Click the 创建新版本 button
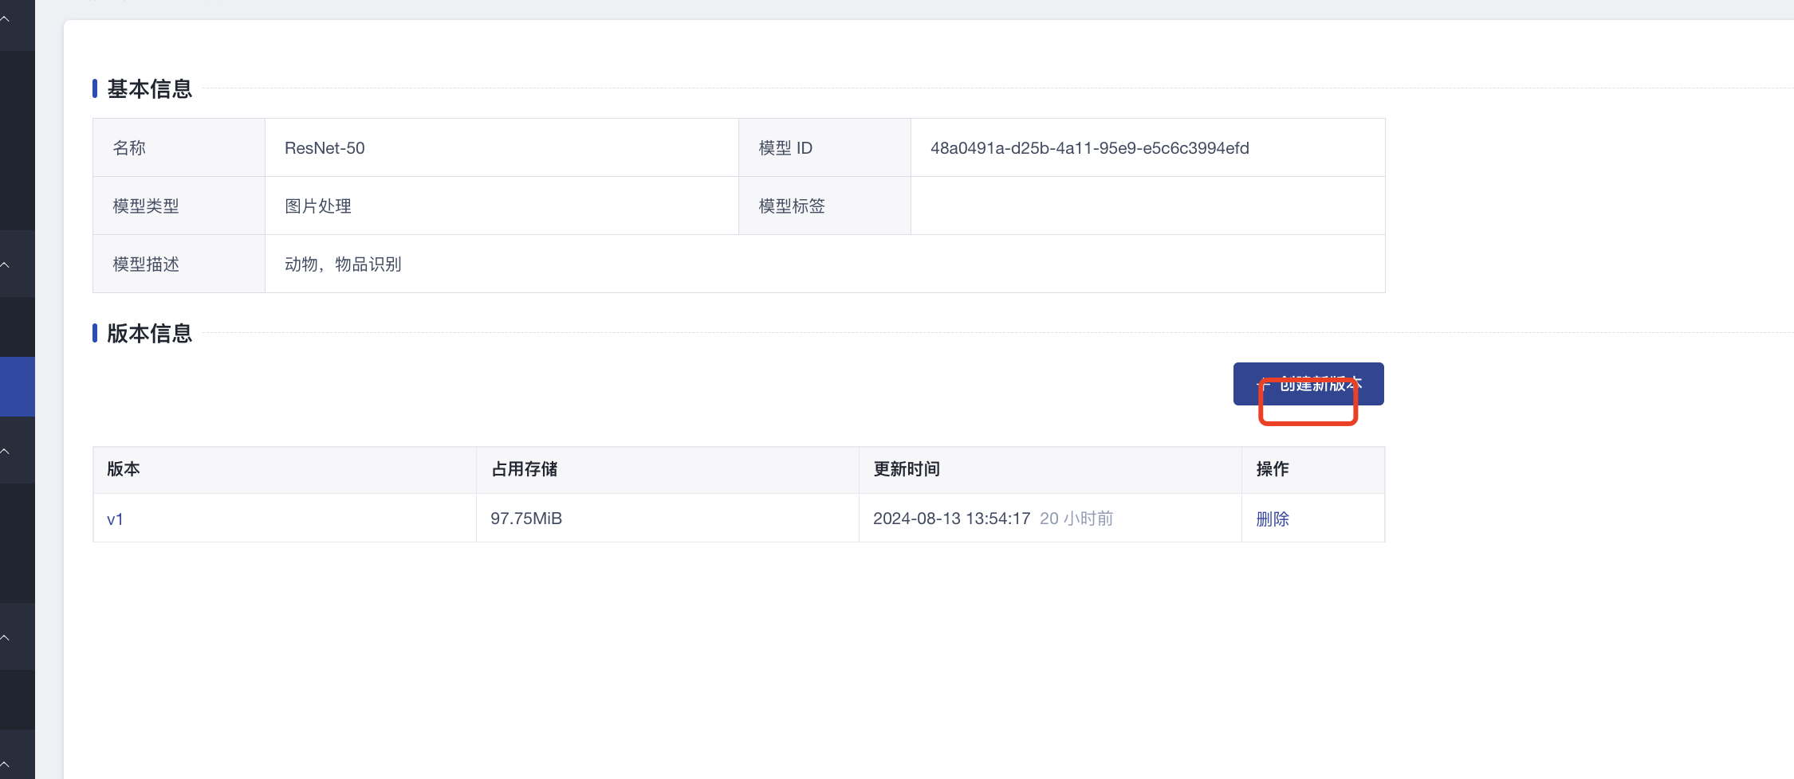Screen dimensions: 1794x779 click(1308, 384)
